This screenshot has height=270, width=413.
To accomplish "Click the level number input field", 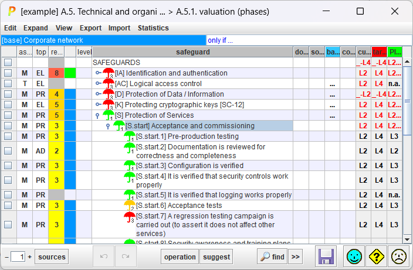I will [18, 257].
